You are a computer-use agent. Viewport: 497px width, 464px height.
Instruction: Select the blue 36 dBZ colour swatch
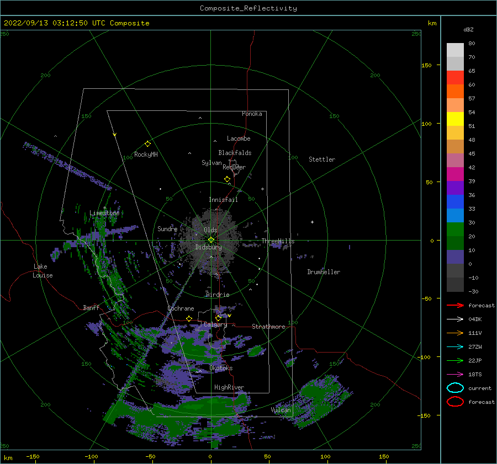[x=455, y=202]
